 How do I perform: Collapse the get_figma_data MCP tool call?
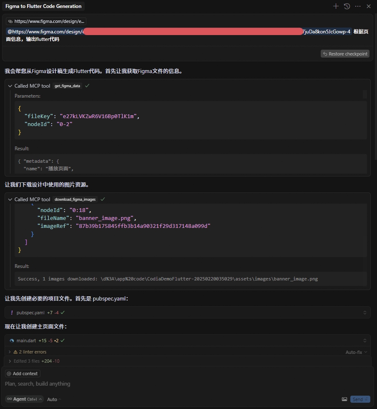coord(10,86)
